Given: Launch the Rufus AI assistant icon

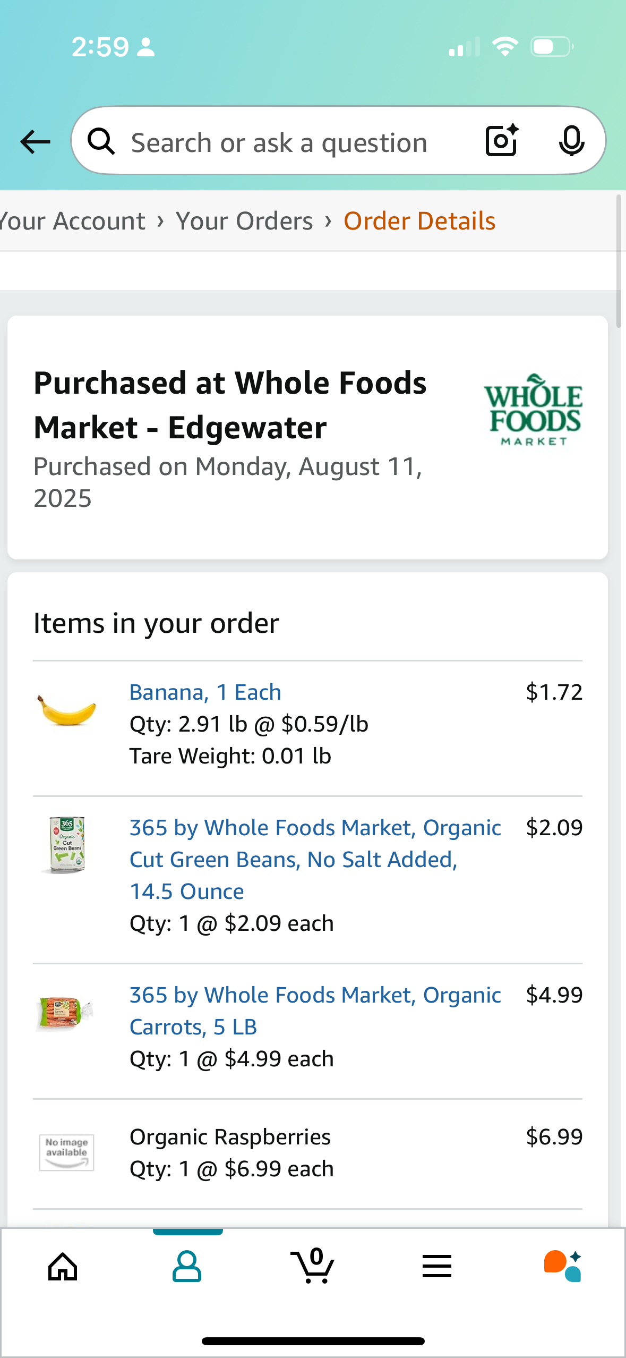Looking at the screenshot, I should click(x=562, y=1267).
